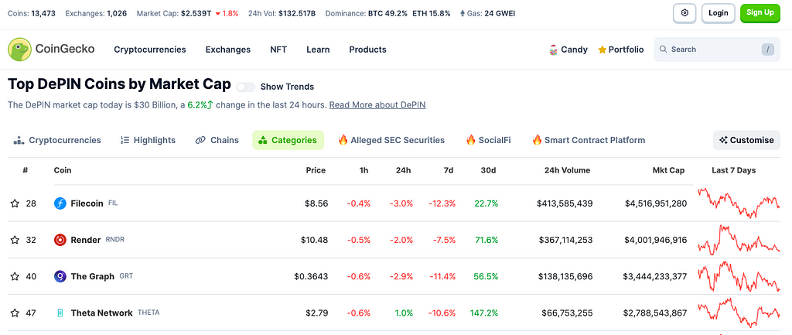
Task: Click the Market Cap $2.539T stat
Action: point(187,13)
